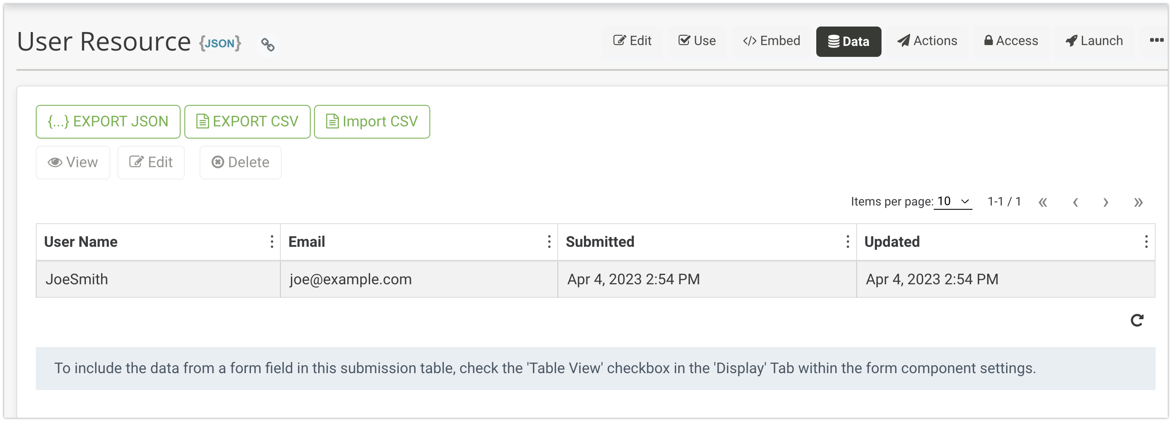Screen dimensions: 1172x422
Task: Switch to the Actions tab
Action: pos(927,41)
